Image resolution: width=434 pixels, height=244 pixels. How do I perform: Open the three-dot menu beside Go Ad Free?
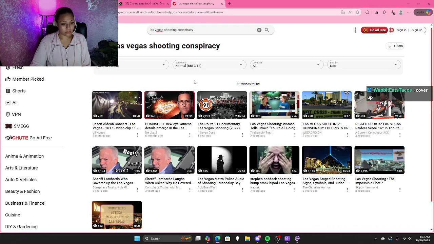[x=355, y=30]
